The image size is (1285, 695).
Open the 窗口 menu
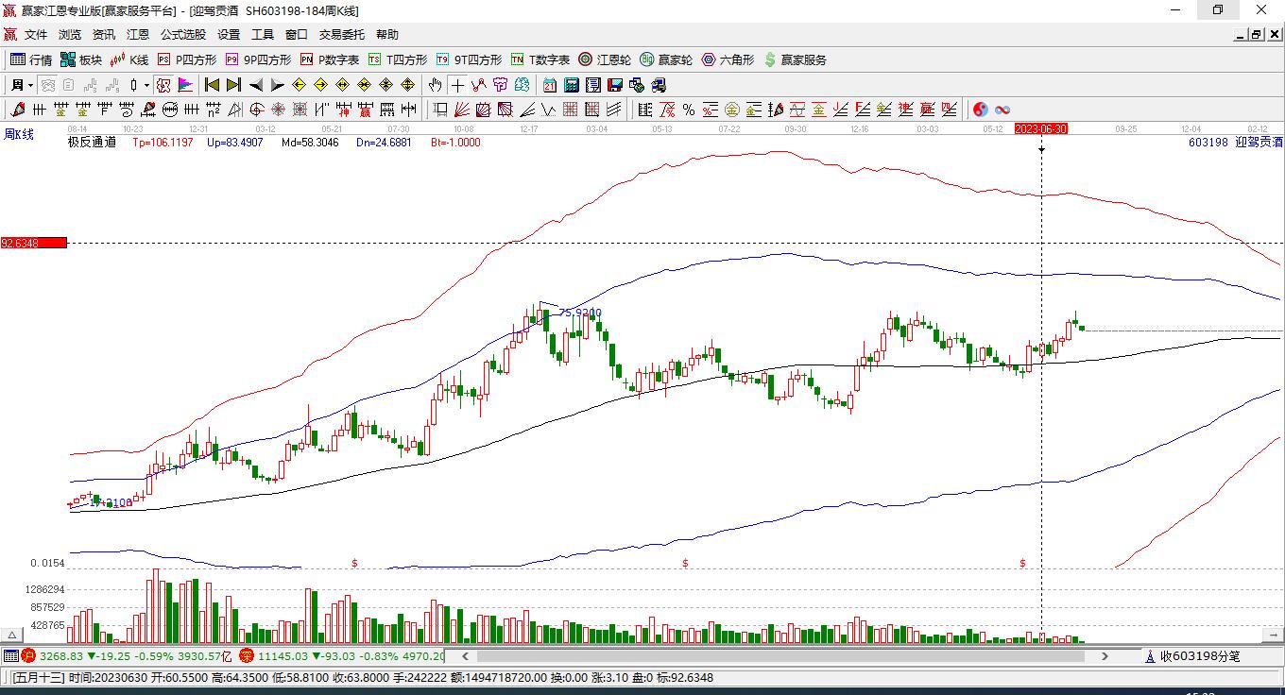pyautogui.click(x=297, y=35)
